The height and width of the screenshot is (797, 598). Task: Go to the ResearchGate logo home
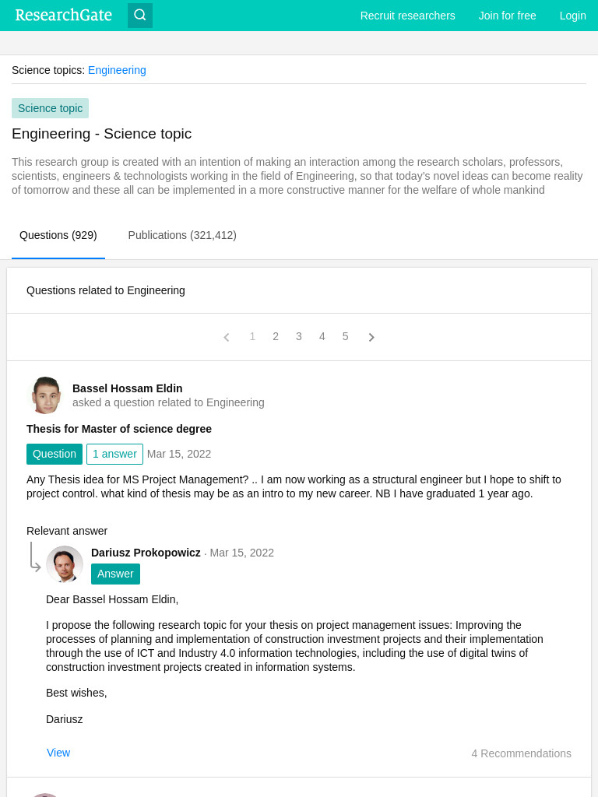point(64,16)
